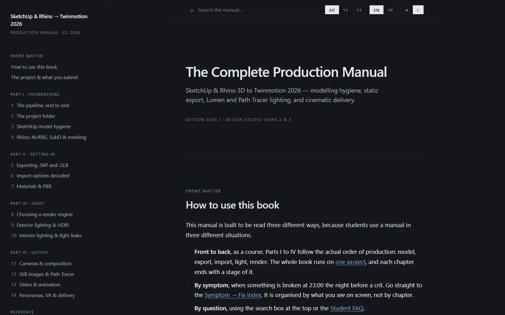The height and width of the screenshot is (315, 505).
Task: Go to chapter 14 Panoramas, VR & delivery
Action: tap(43, 295)
